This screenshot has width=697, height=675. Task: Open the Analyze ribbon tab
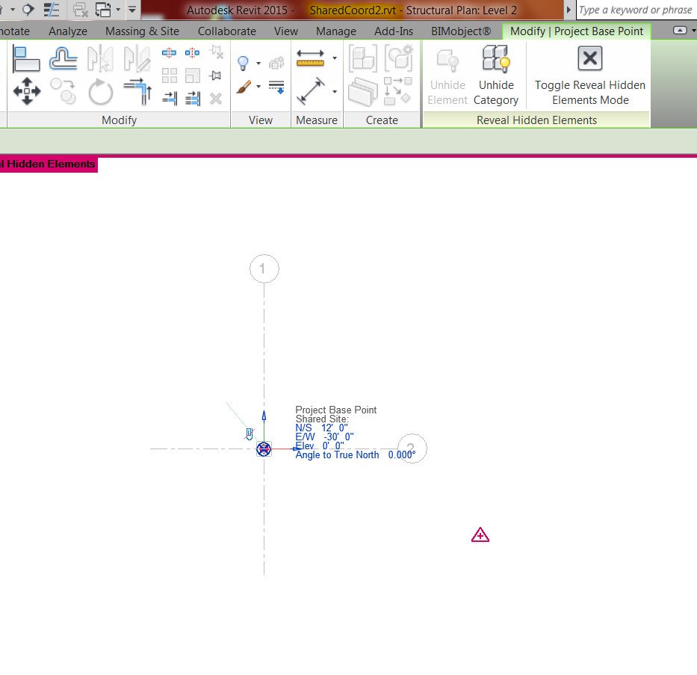(68, 31)
